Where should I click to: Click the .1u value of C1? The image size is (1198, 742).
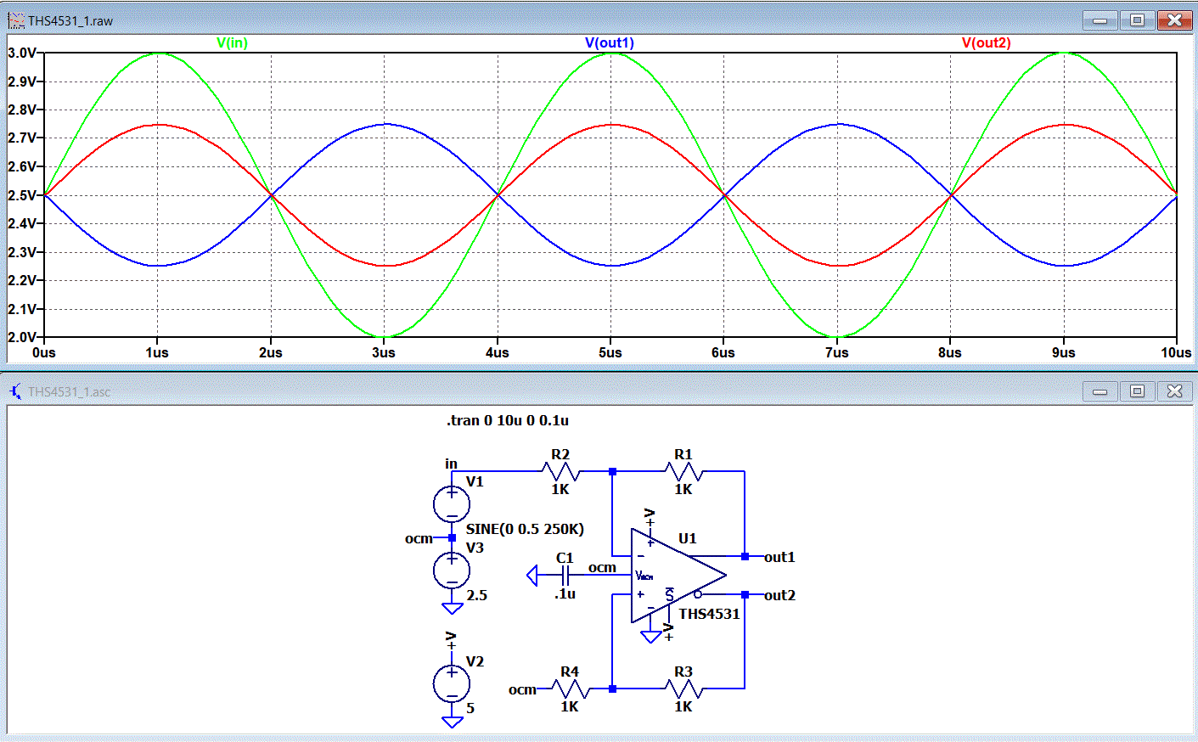[565, 593]
